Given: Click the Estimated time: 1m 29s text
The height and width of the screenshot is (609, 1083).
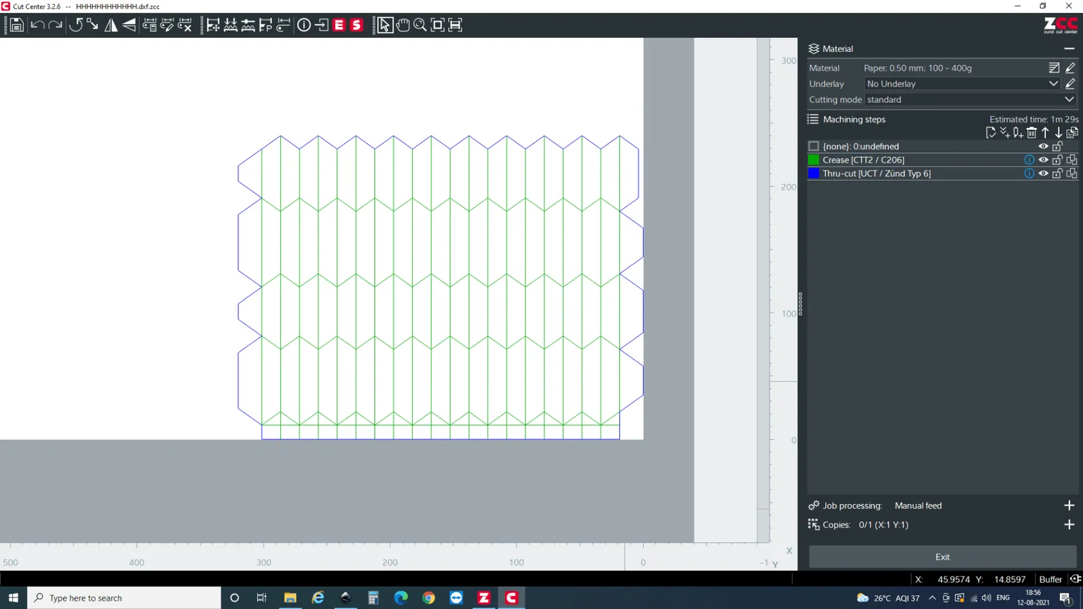Looking at the screenshot, I should (1034, 119).
